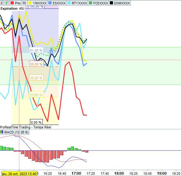Click the 17:00 time axis label

(x=76, y=173)
